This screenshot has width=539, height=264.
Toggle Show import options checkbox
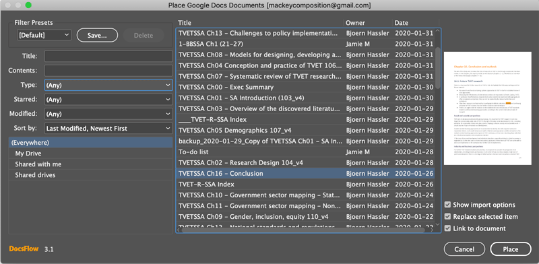pos(447,205)
